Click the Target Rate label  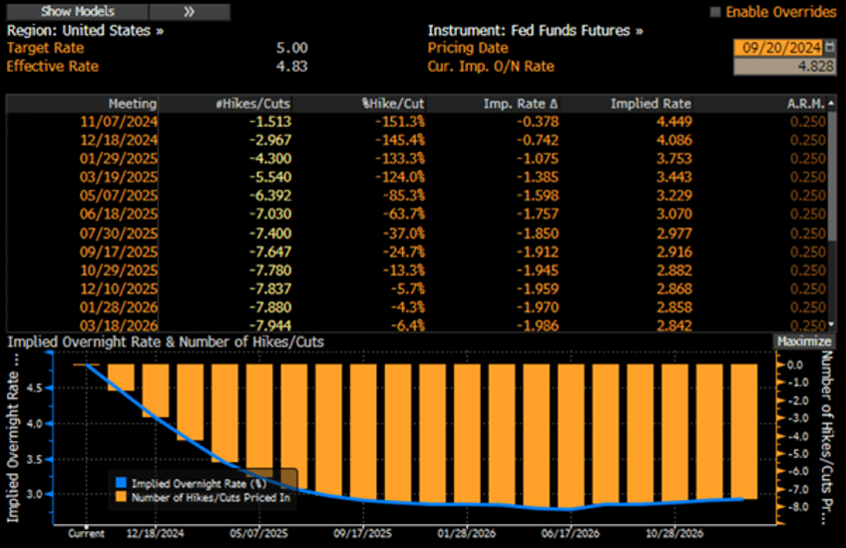(x=45, y=48)
